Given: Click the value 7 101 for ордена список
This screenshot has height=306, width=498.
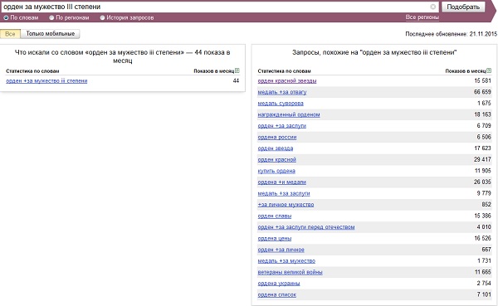Looking at the screenshot, I should coord(484,295).
